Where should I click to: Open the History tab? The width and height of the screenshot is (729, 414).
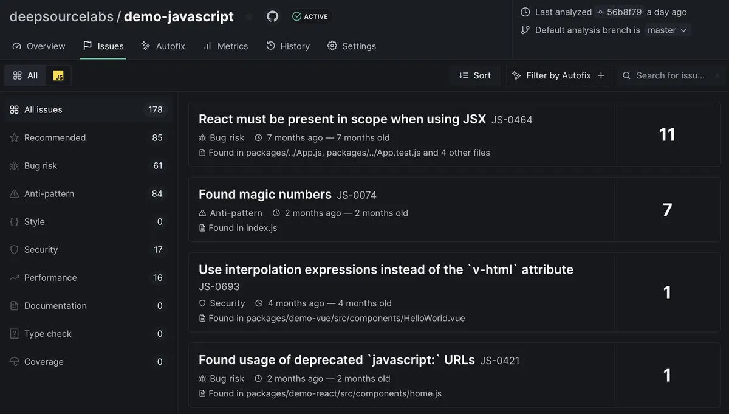pyautogui.click(x=288, y=46)
